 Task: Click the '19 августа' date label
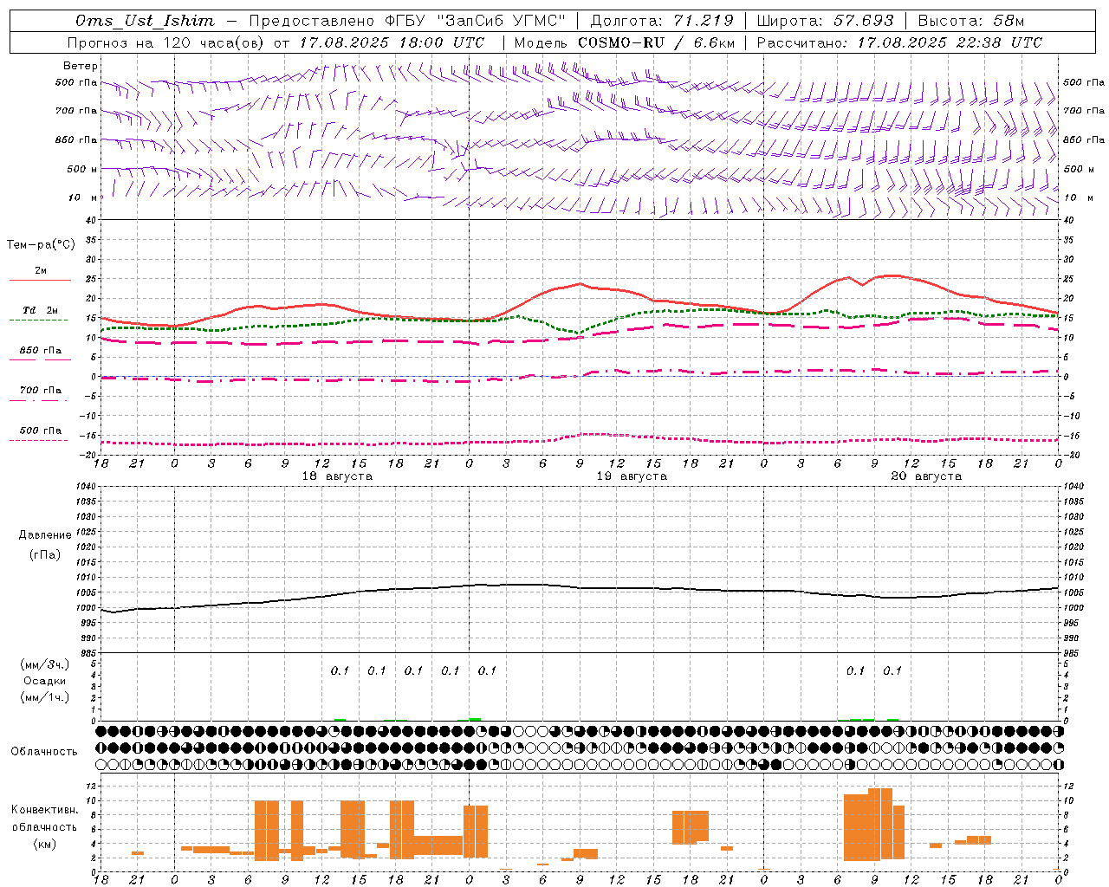[x=632, y=476]
